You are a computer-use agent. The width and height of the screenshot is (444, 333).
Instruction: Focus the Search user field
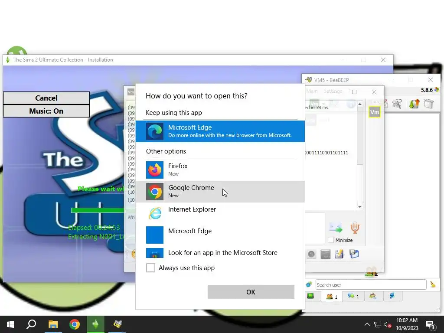[x=371, y=284]
